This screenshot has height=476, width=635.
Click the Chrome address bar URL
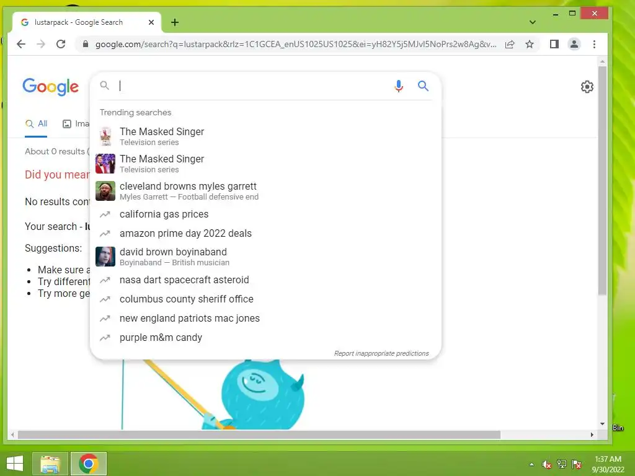point(296,44)
